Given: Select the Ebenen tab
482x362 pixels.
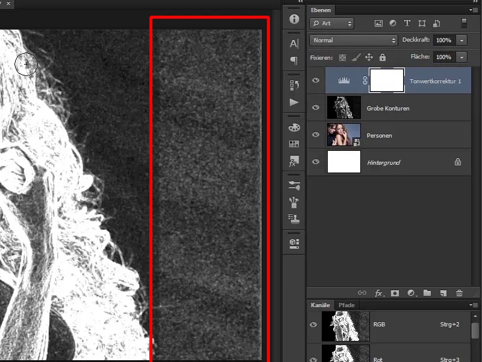Looking at the screenshot, I should click(321, 10).
